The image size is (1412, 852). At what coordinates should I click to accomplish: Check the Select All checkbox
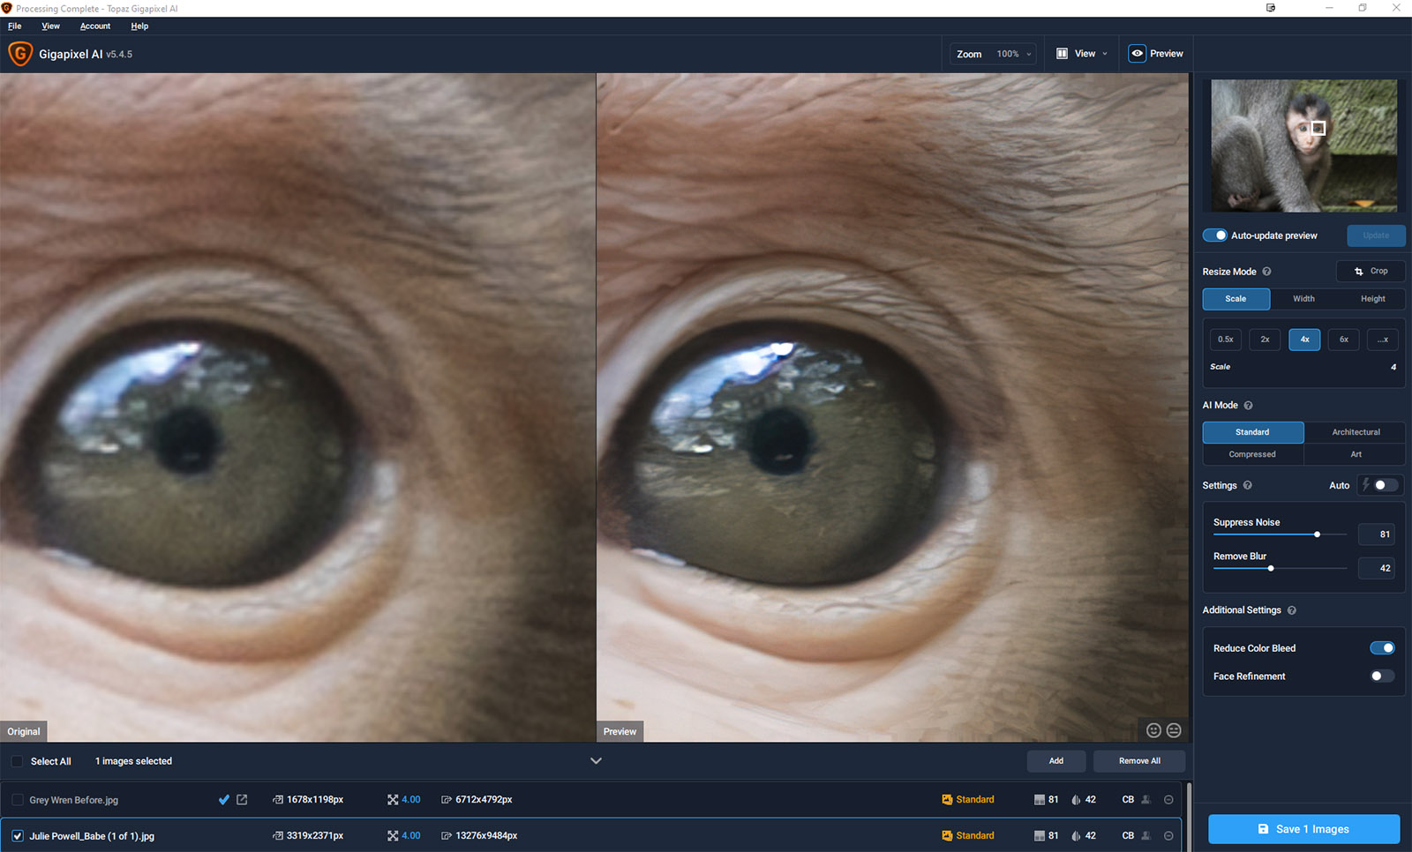18,761
